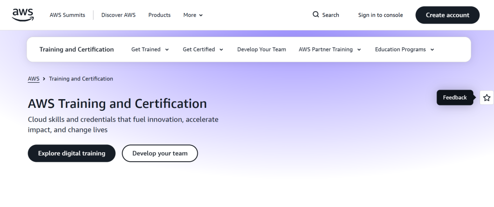The width and height of the screenshot is (494, 207).
Task: Click the search magnifier icon
Action: coord(316,14)
